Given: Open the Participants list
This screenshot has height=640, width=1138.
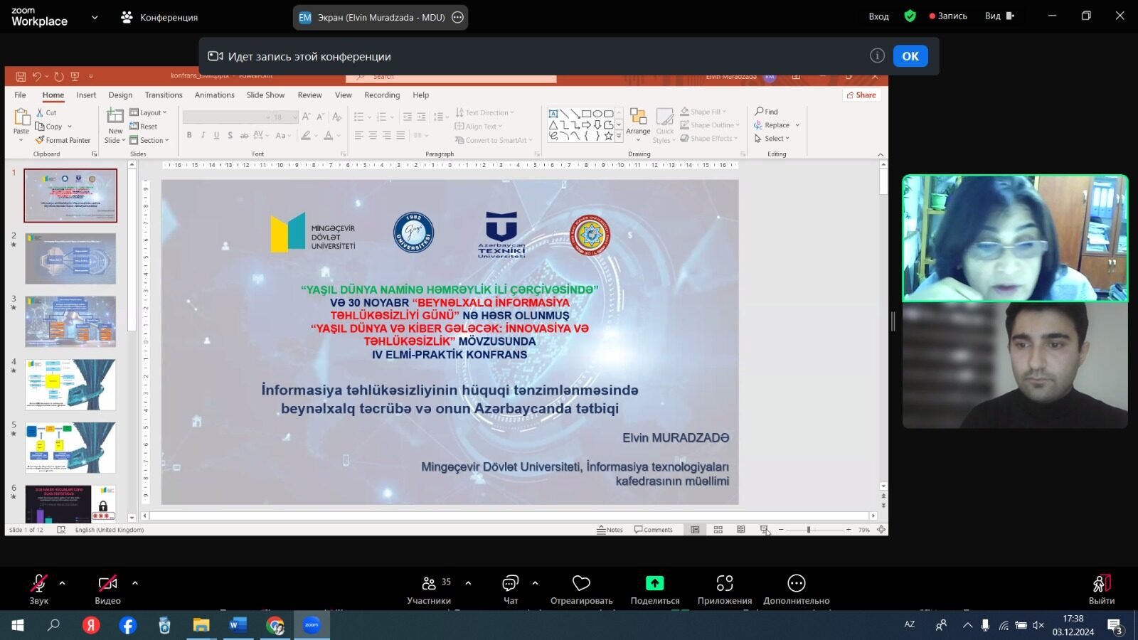Looking at the screenshot, I should 429,584.
